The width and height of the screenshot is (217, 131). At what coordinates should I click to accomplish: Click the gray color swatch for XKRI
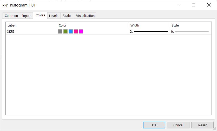tap(60, 31)
